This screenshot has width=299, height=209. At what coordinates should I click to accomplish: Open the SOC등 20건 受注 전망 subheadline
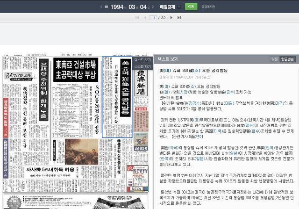[x=97, y=109]
